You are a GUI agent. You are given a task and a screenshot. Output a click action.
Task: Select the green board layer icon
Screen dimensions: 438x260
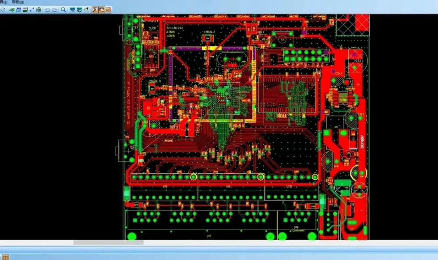click(12, 10)
